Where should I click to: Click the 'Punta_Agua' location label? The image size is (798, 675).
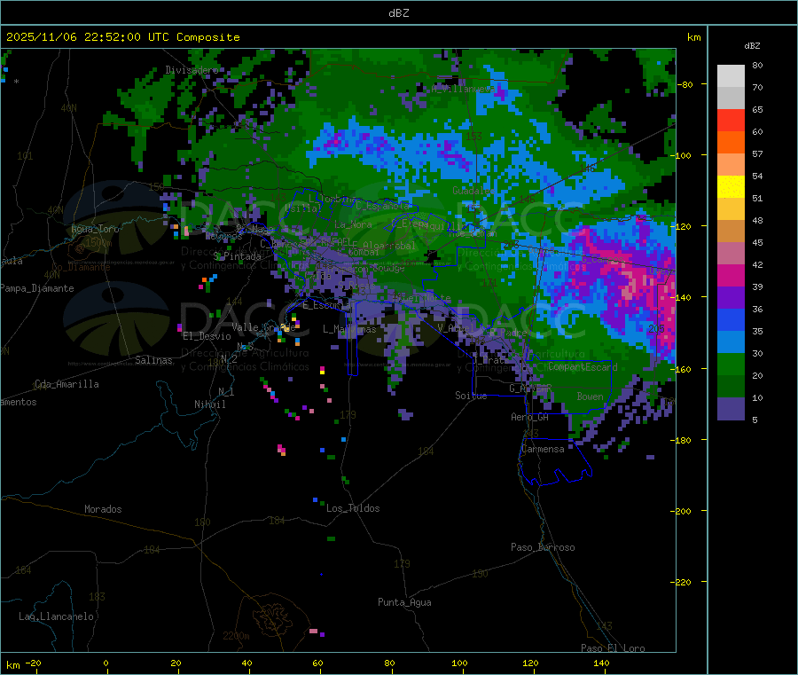(404, 603)
